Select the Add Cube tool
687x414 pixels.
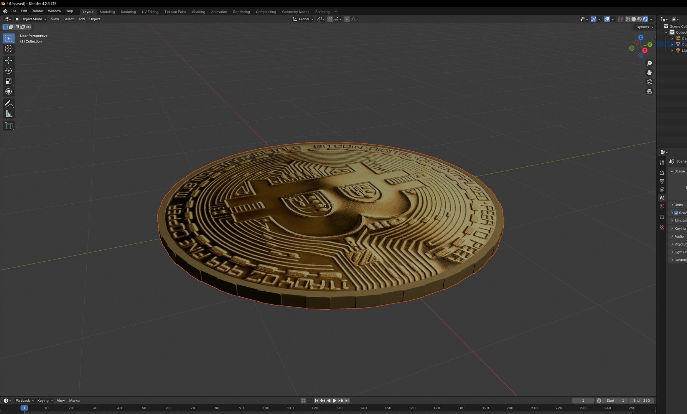tap(8, 126)
